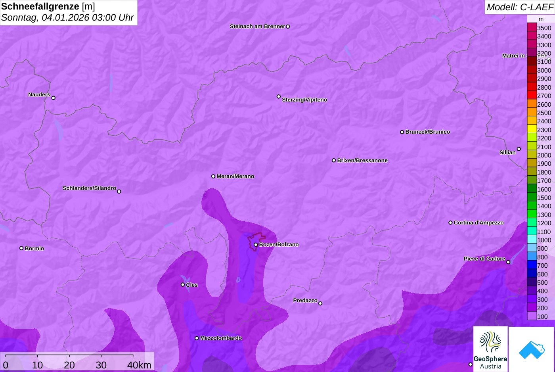Screen dimensions: 555x372
Task: Select the green 1500 legend swatch
Action: [532, 197]
